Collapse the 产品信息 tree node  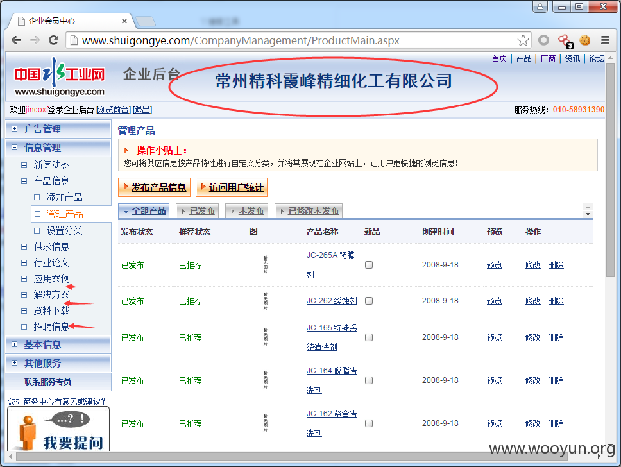(x=24, y=182)
